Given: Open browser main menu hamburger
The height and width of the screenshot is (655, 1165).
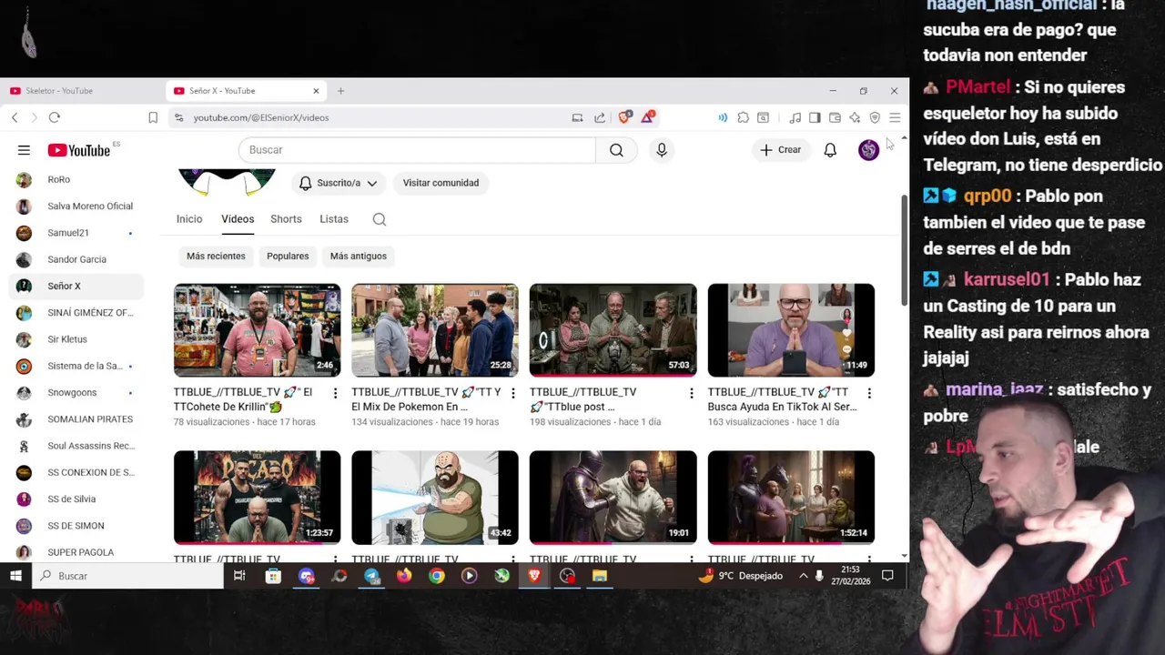Looking at the screenshot, I should [x=895, y=117].
